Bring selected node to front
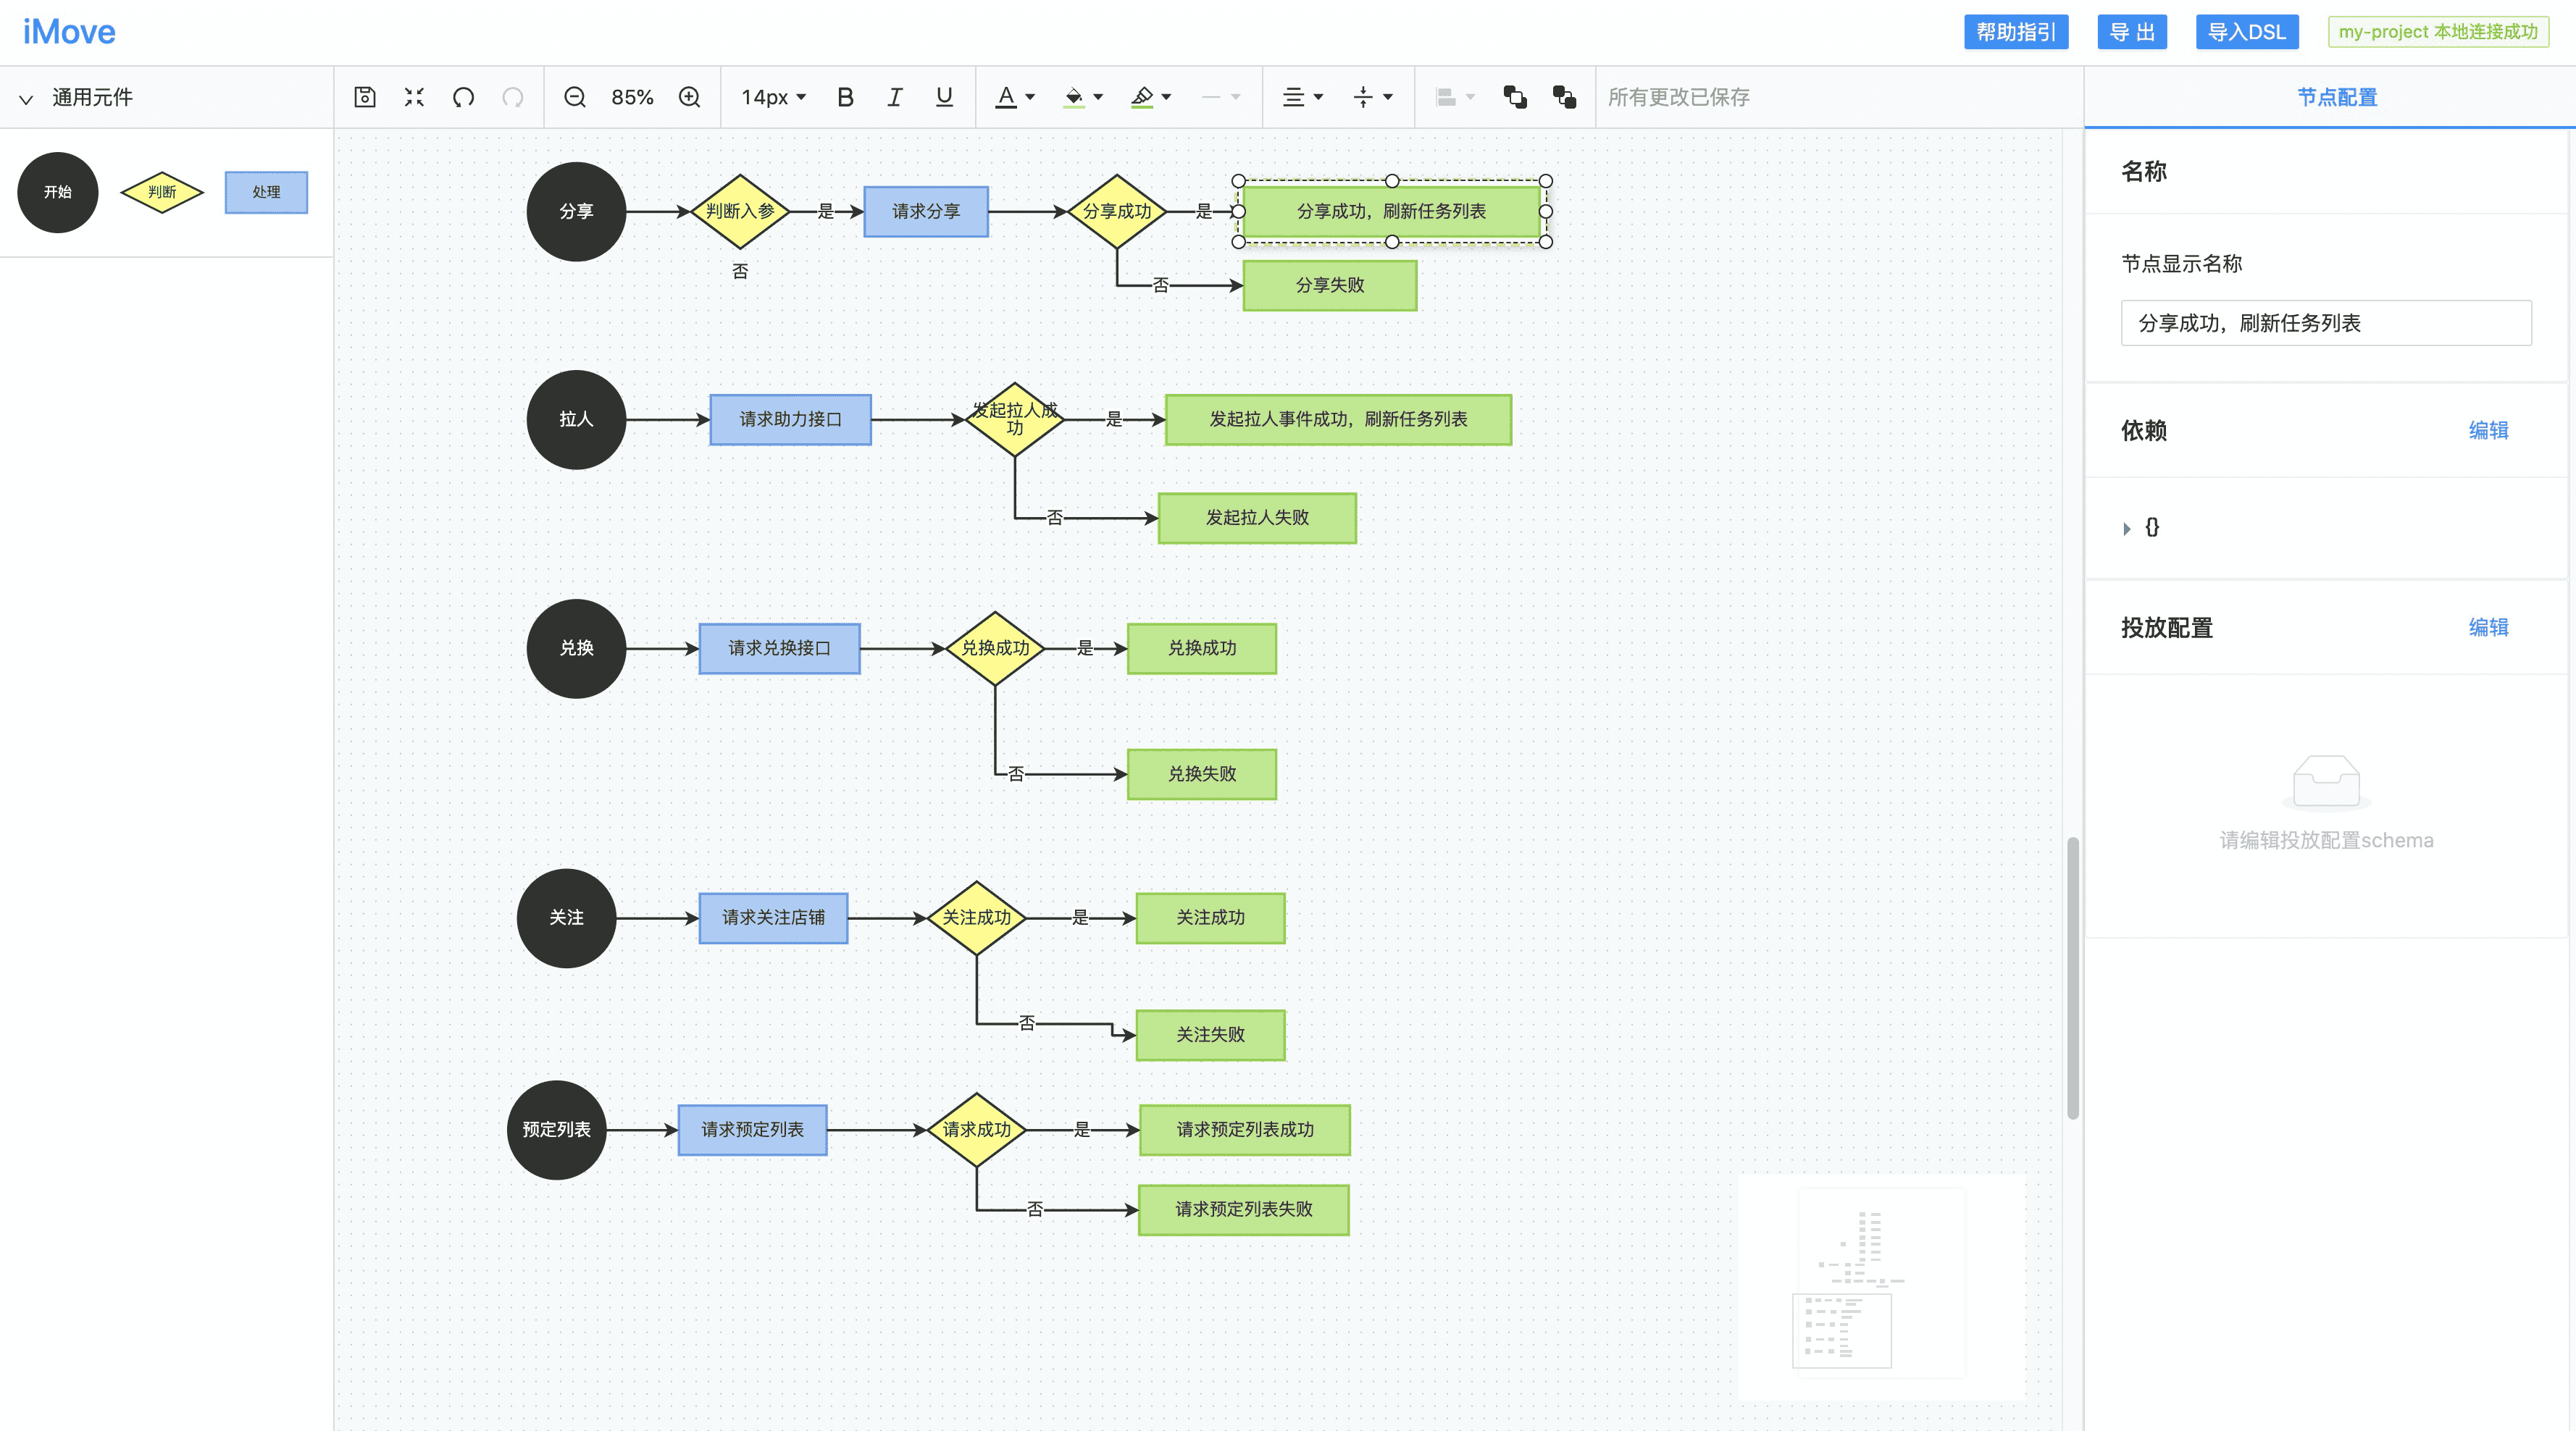The width and height of the screenshot is (2576, 1431). 1515,97
